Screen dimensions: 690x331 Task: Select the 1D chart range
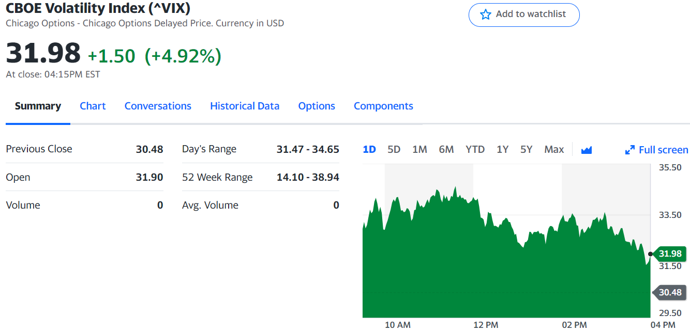coord(369,149)
